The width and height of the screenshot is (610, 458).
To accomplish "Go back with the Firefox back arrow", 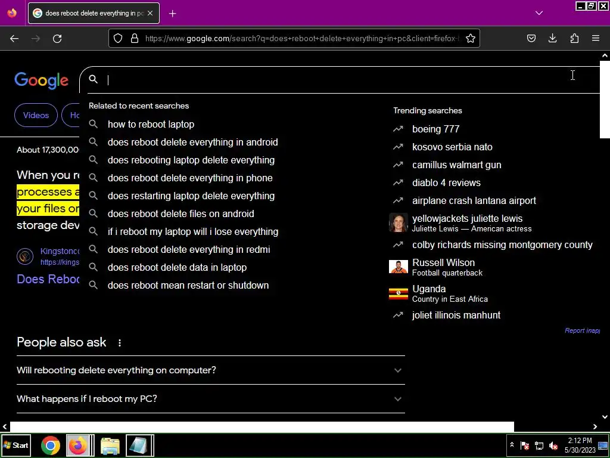I will point(14,38).
